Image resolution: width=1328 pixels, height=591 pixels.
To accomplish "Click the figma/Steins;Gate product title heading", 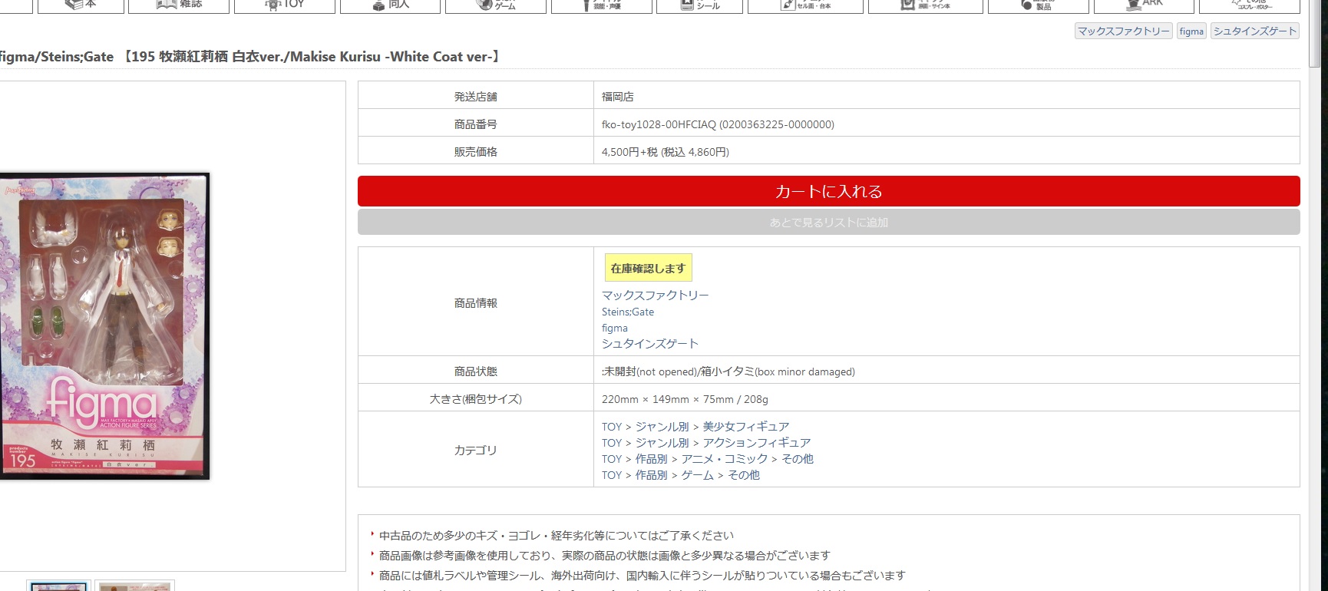I will (249, 57).
